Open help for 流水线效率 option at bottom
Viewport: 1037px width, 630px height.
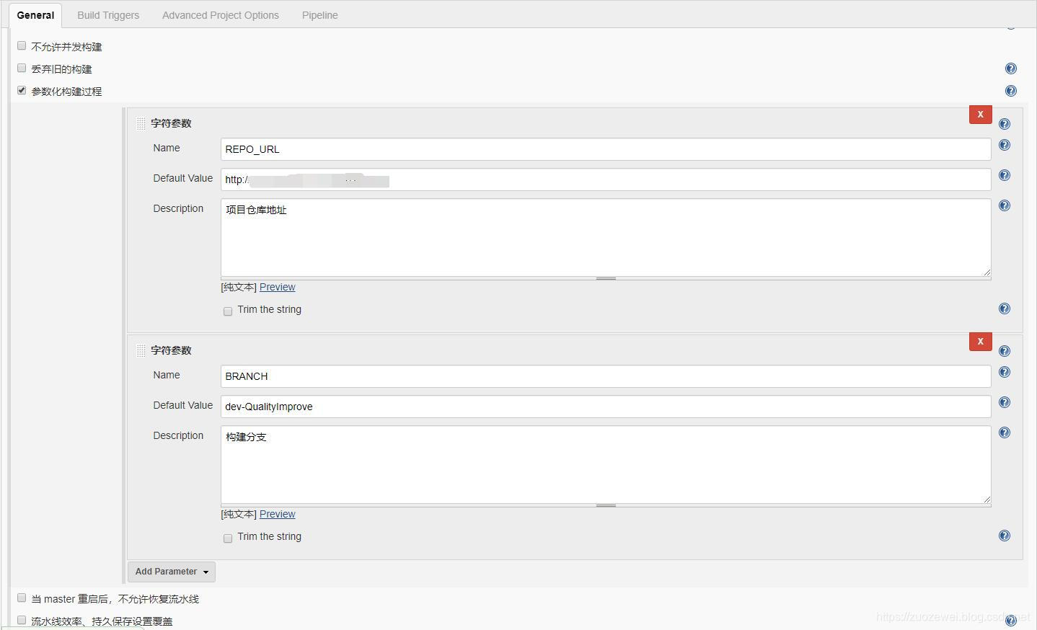[1010, 621]
